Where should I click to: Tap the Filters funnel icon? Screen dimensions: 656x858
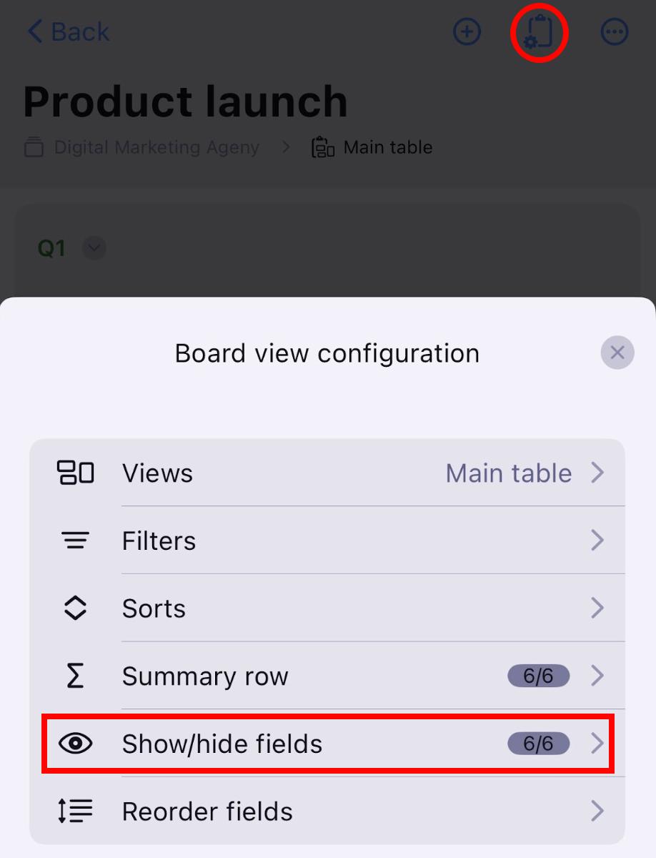(x=75, y=541)
